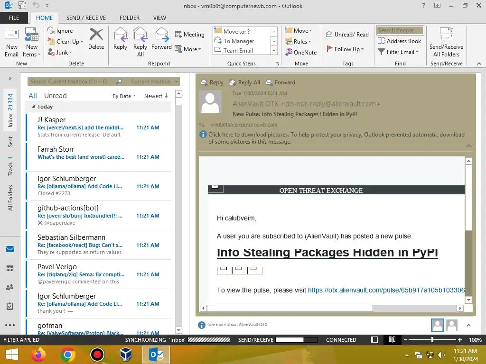Expand the People pane

[468, 325]
